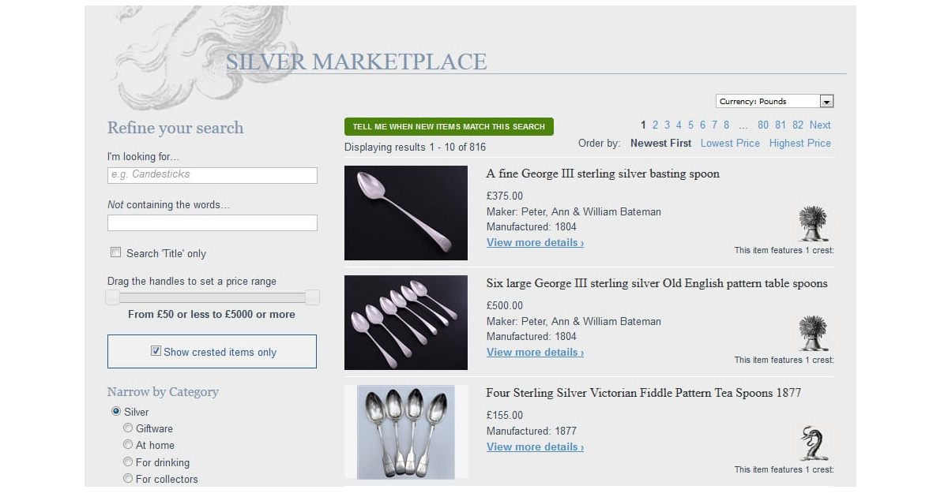The image size is (948, 497).
Task: Sort results by Newest First
Action: (x=660, y=143)
